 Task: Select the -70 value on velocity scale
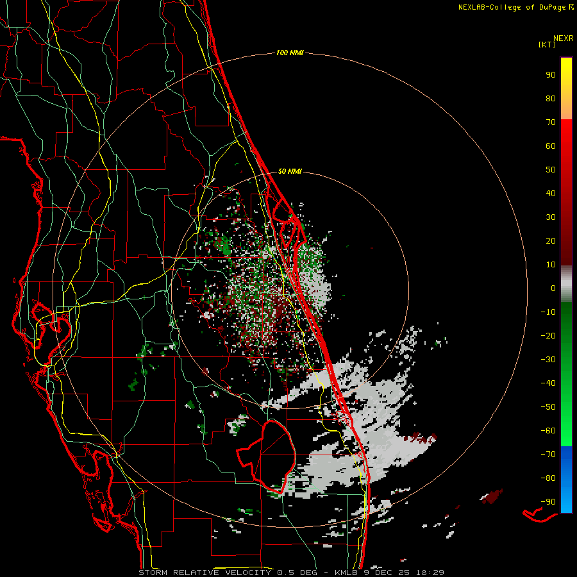click(x=548, y=455)
